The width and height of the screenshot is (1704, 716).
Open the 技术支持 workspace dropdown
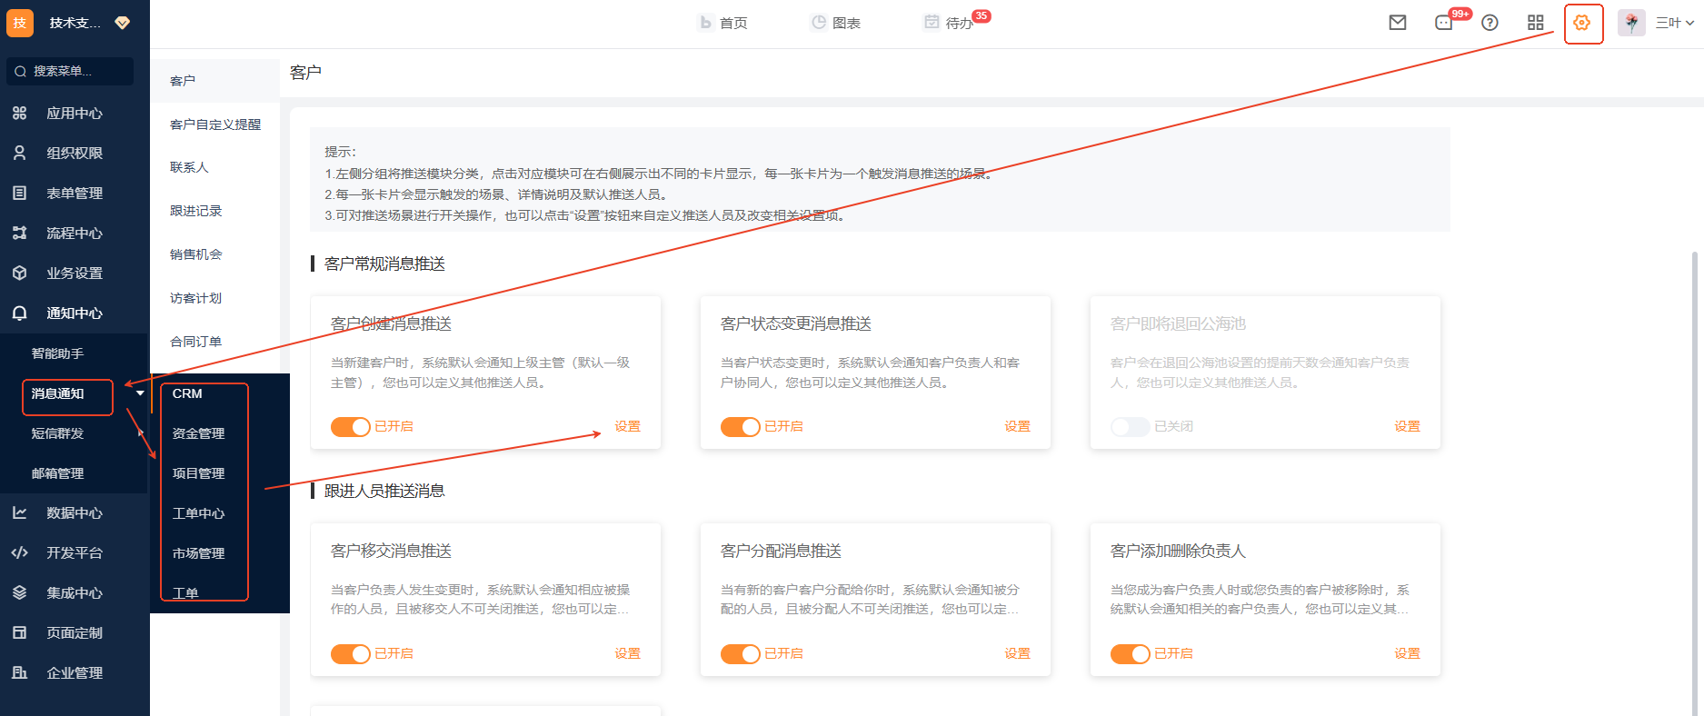122,23
